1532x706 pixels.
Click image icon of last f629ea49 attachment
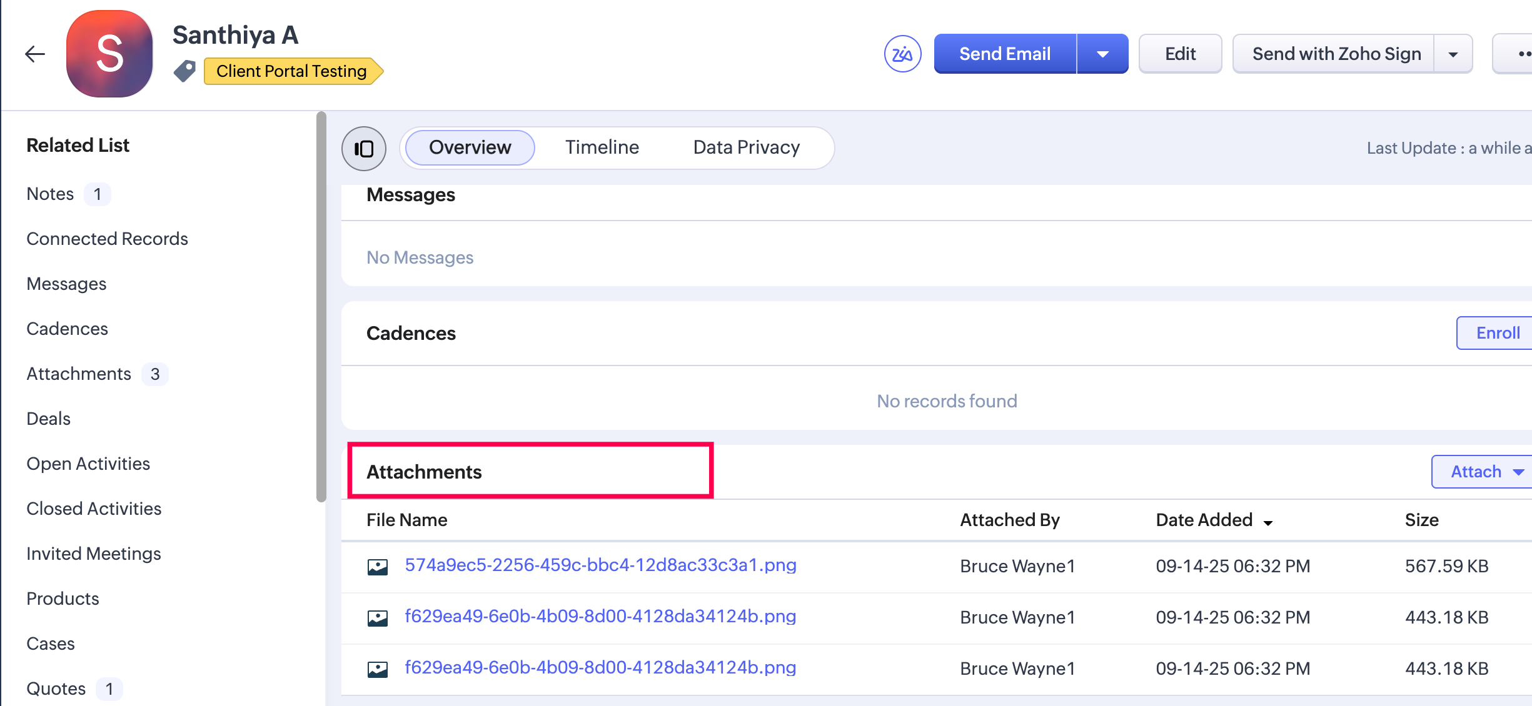[x=377, y=669]
